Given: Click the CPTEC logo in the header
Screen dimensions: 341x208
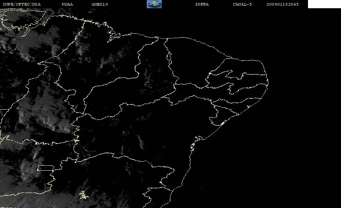Looking at the screenshot, I should 154,4.
